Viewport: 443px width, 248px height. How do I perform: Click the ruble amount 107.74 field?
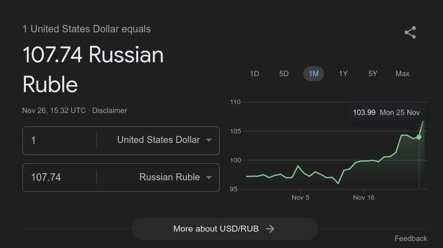(60, 177)
